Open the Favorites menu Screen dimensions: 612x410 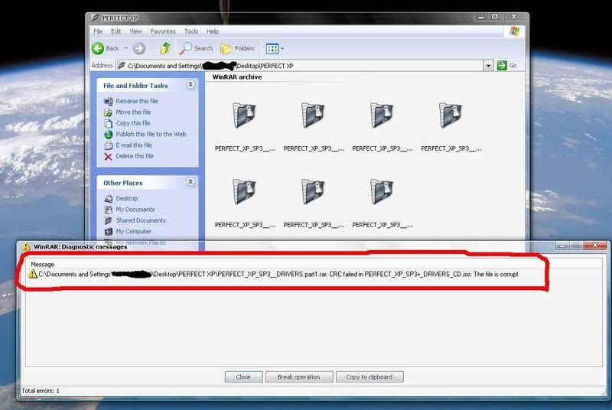(x=163, y=31)
